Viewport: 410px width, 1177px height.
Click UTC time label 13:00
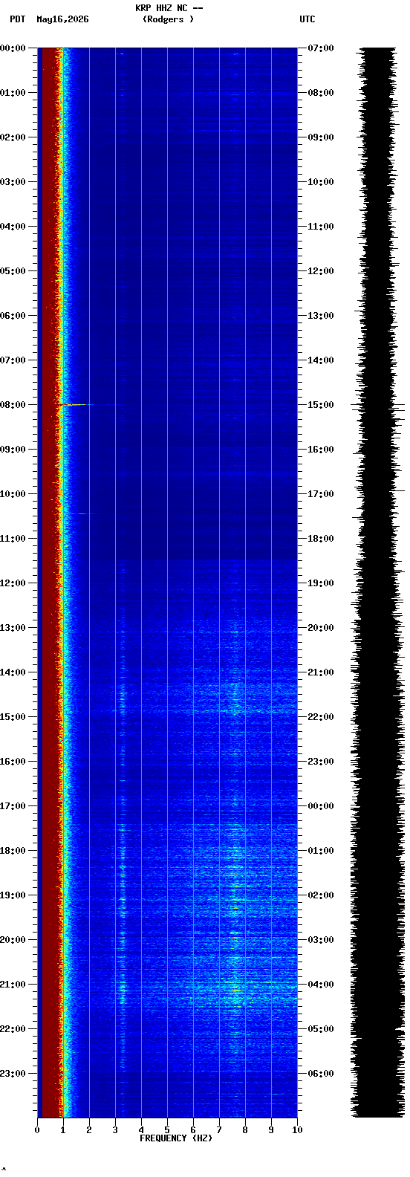click(321, 316)
